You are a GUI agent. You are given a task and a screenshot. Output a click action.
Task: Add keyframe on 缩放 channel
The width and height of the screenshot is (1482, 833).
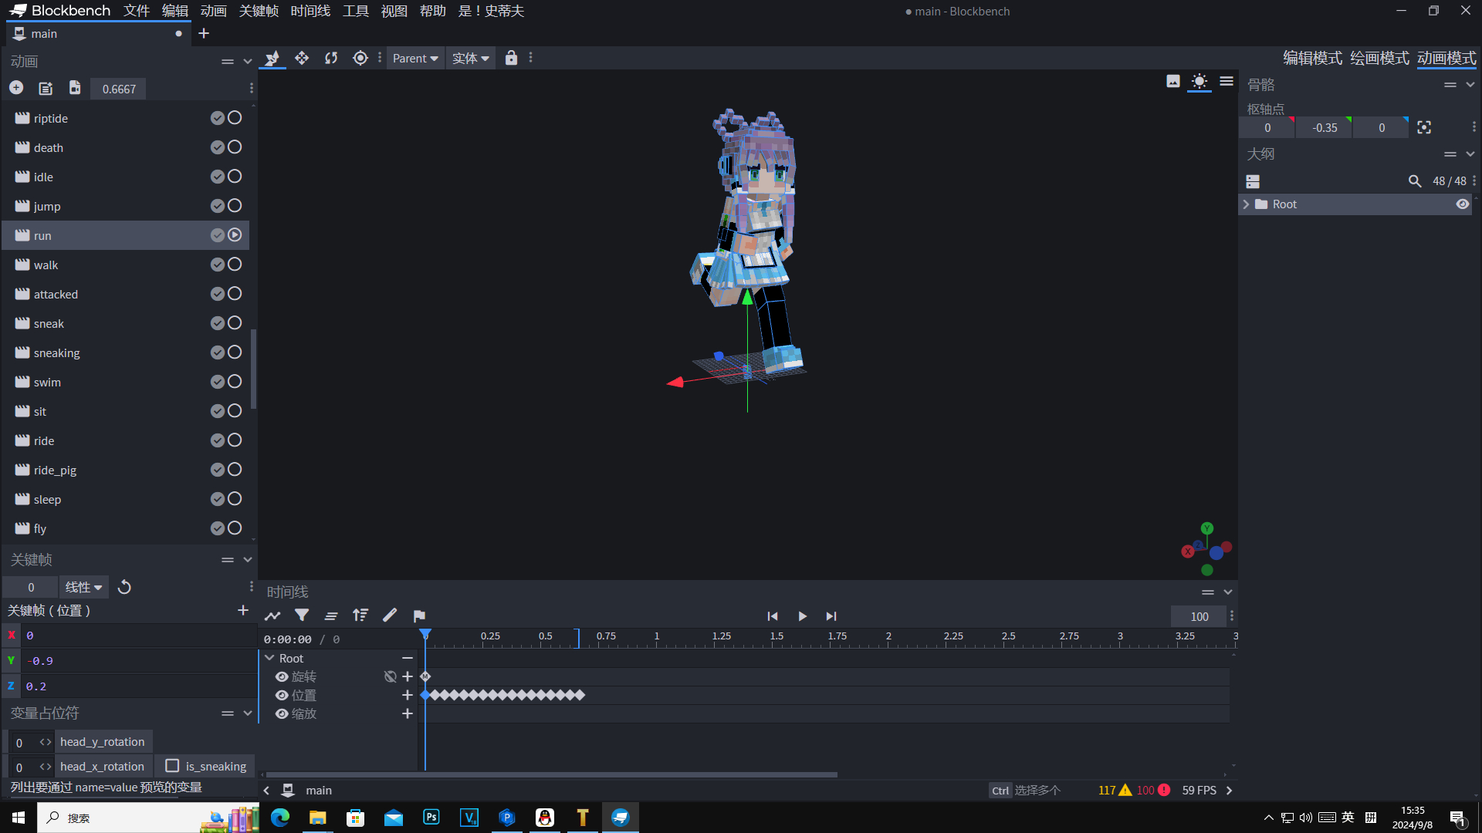[x=408, y=713]
